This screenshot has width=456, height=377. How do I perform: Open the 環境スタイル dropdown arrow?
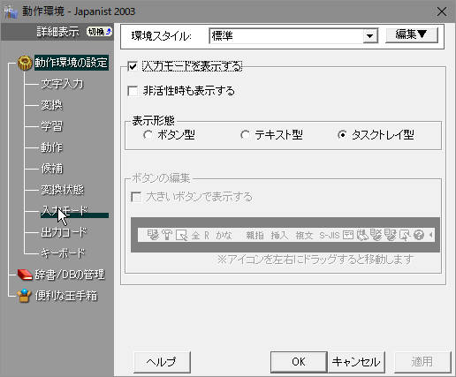pos(370,36)
